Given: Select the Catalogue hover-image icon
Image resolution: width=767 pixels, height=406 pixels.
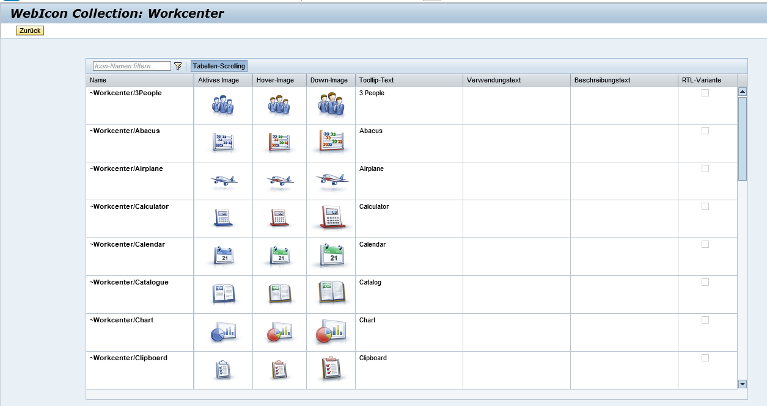Looking at the screenshot, I should [x=279, y=294].
